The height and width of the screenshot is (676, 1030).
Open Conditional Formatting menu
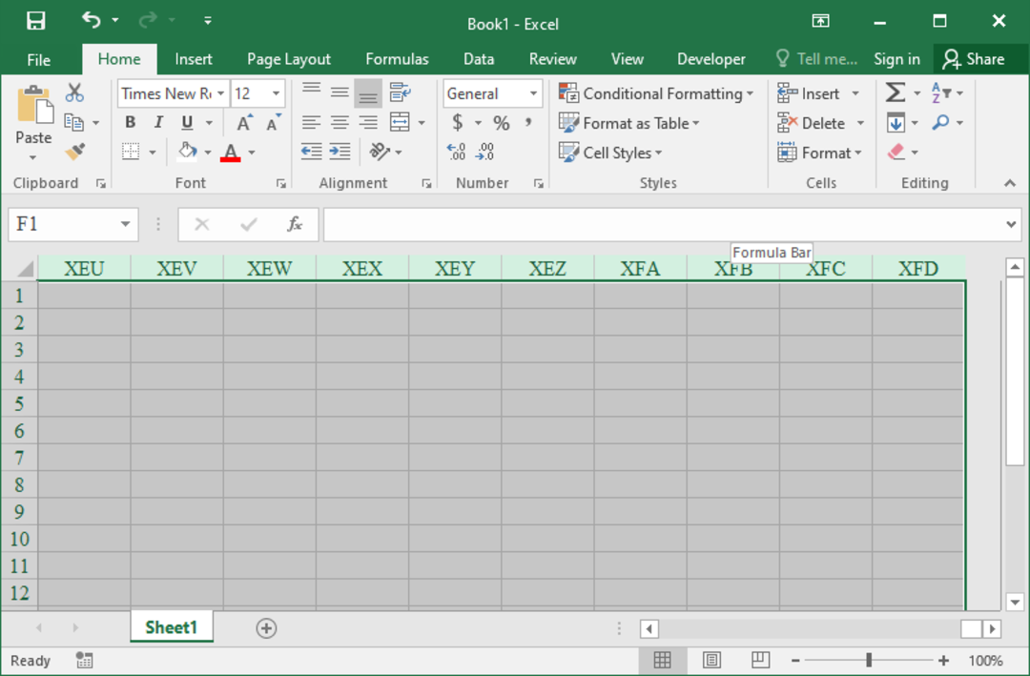coord(655,93)
